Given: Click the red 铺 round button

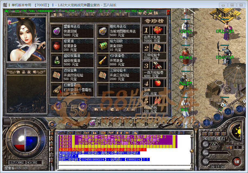Looking at the screenshot, I should (x=237, y=162).
